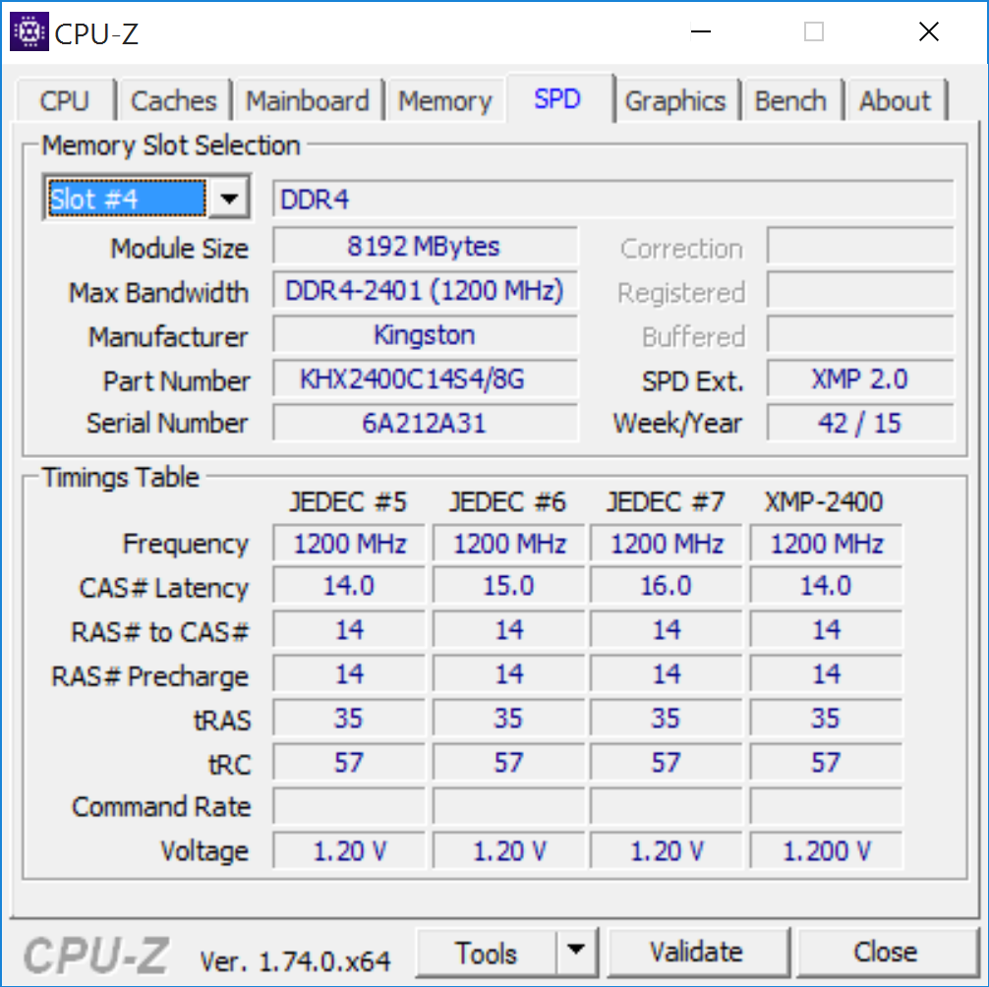Image resolution: width=989 pixels, height=987 pixels.
Task: Click the CPU-Z app icon in title bar
Action: 29,31
